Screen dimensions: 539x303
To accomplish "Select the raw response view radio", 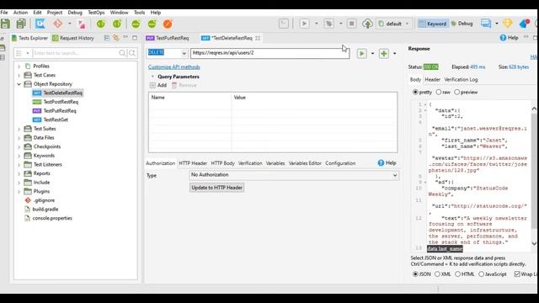I will click(x=439, y=92).
